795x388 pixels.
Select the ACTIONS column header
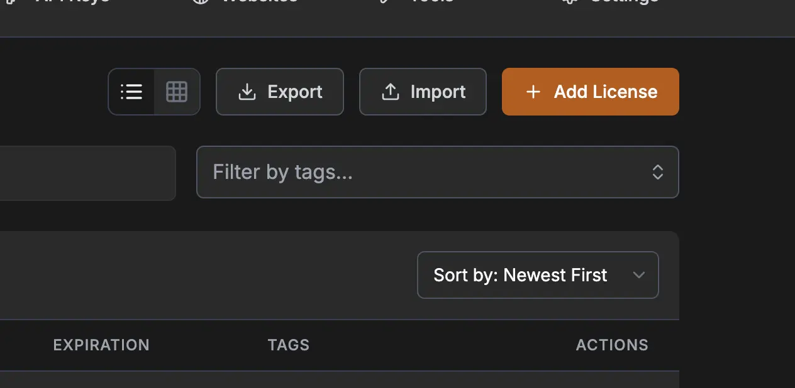[612, 345]
